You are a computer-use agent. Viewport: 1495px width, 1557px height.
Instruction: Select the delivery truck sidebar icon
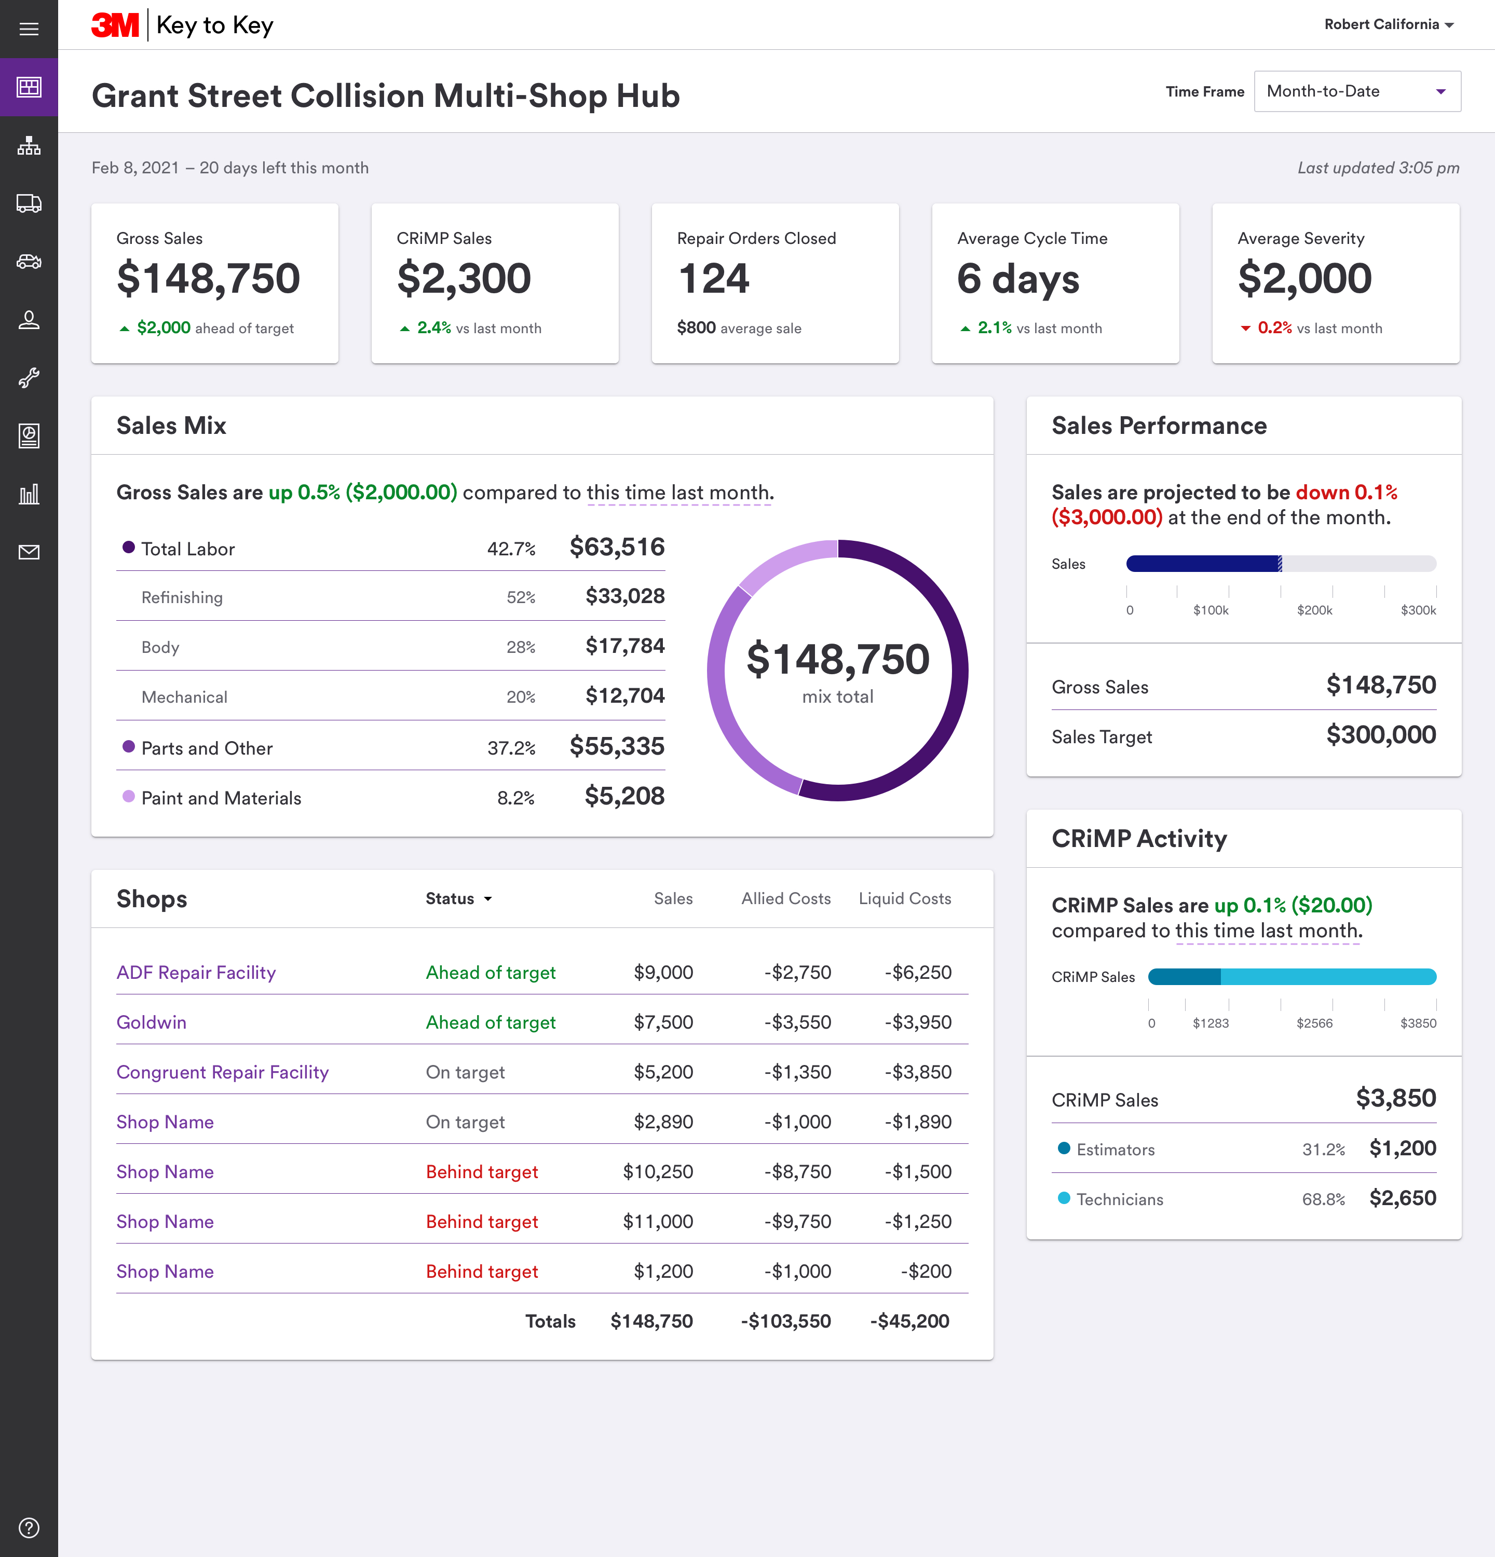point(29,203)
